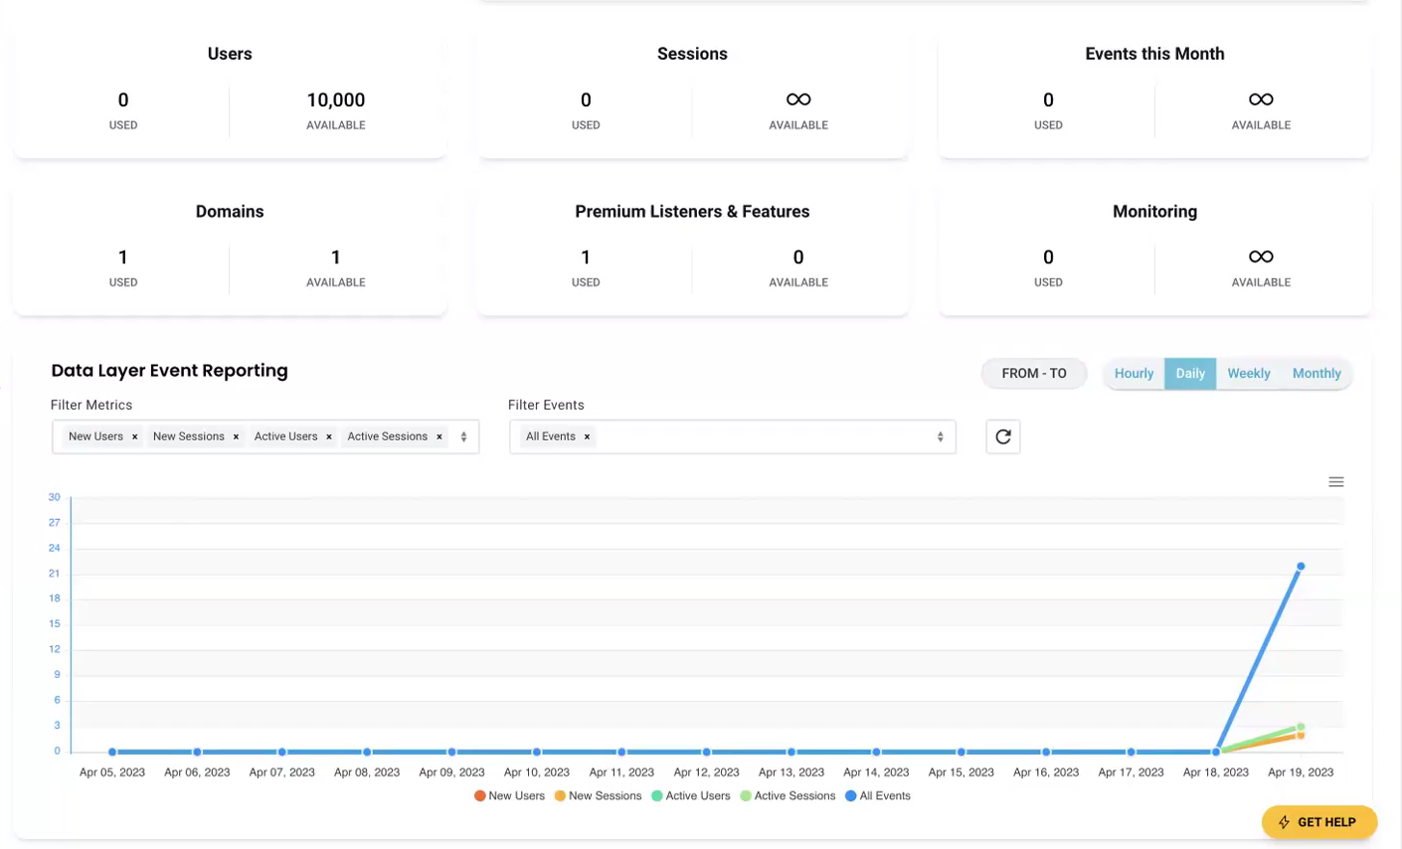Click the Apr 10, 2023 data point
The width and height of the screenshot is (1402, 849).
(x=537, y=753)
